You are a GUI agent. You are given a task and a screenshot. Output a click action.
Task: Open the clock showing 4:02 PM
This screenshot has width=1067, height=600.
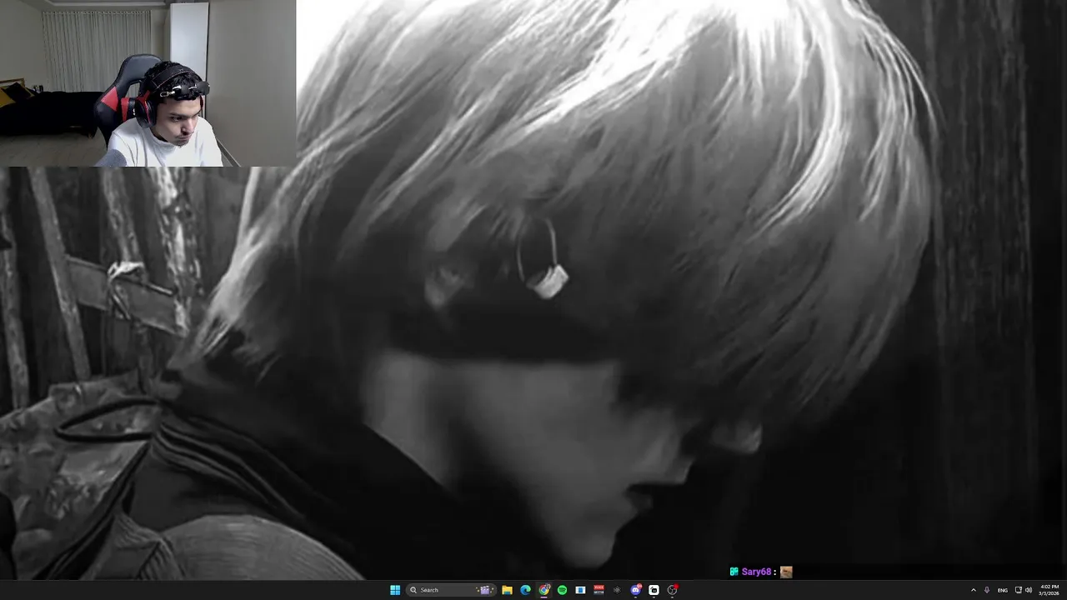pos(1049,590)
